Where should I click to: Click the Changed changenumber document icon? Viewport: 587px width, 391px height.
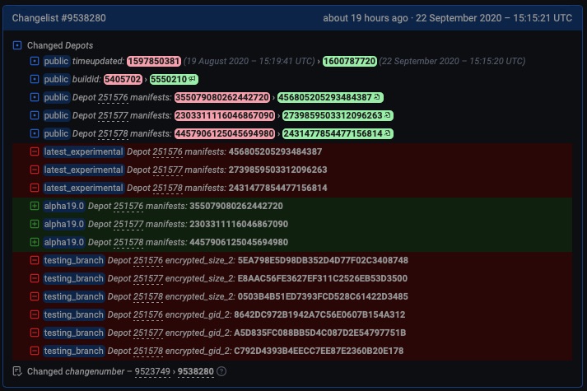point(17,371)
